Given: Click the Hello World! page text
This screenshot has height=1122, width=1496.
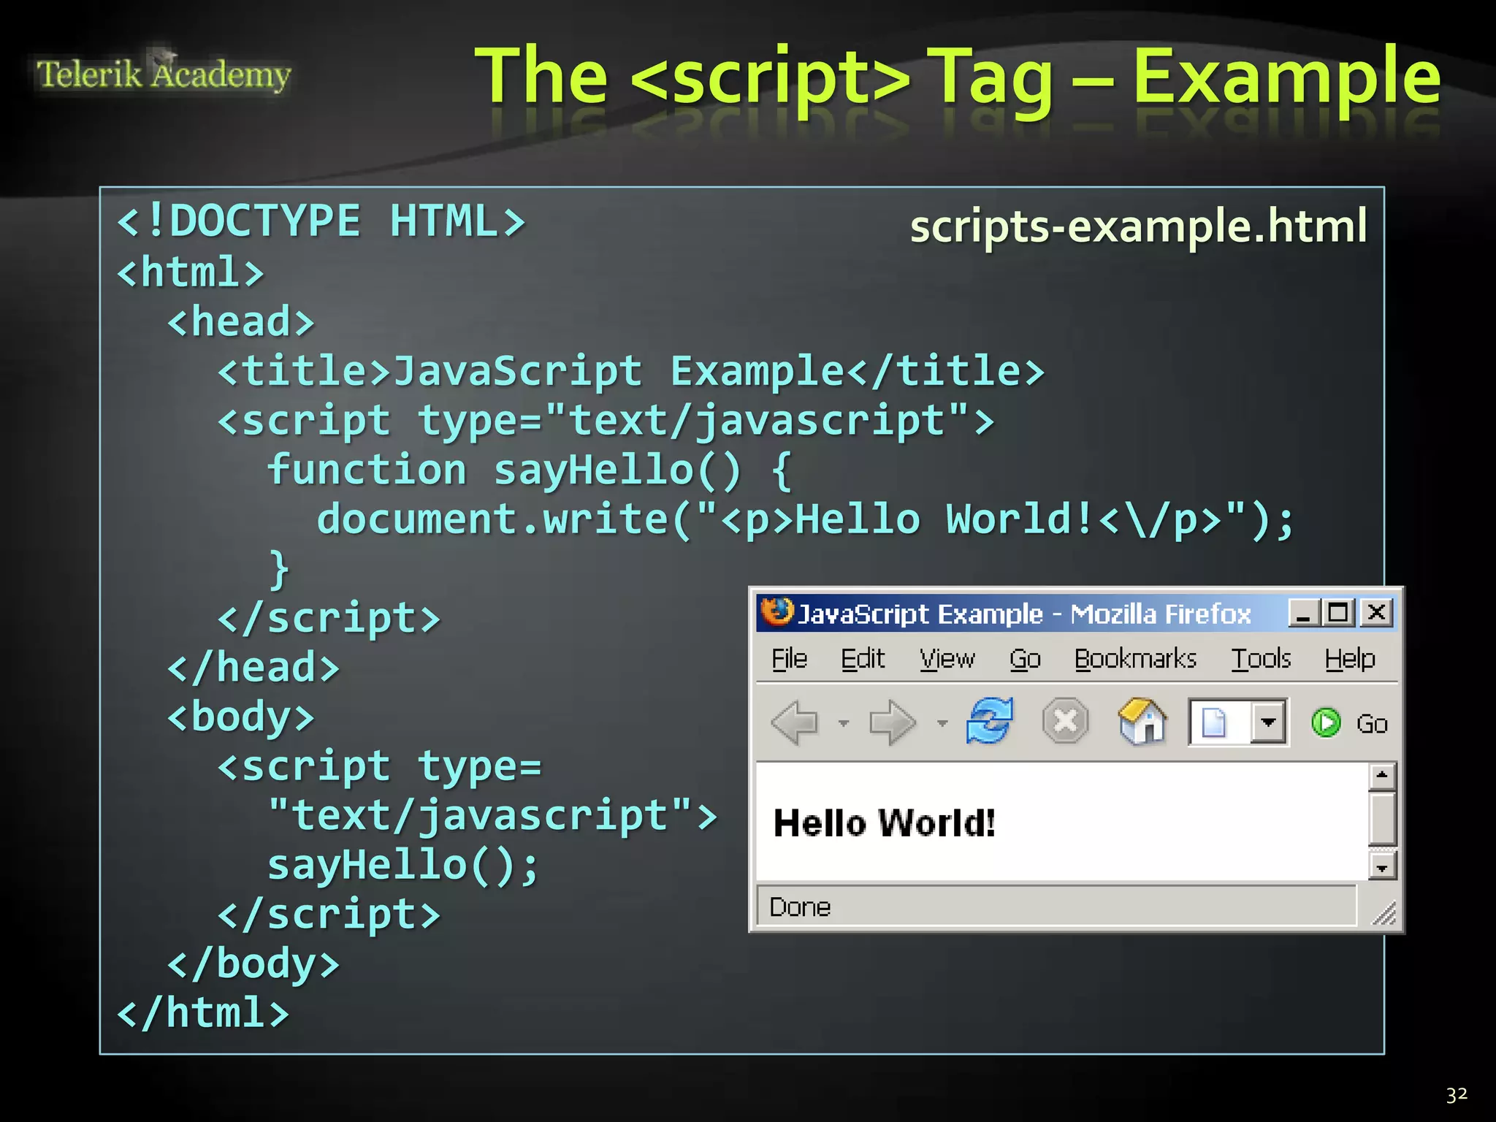Looking at the screenshot, I should coord(884,823).
